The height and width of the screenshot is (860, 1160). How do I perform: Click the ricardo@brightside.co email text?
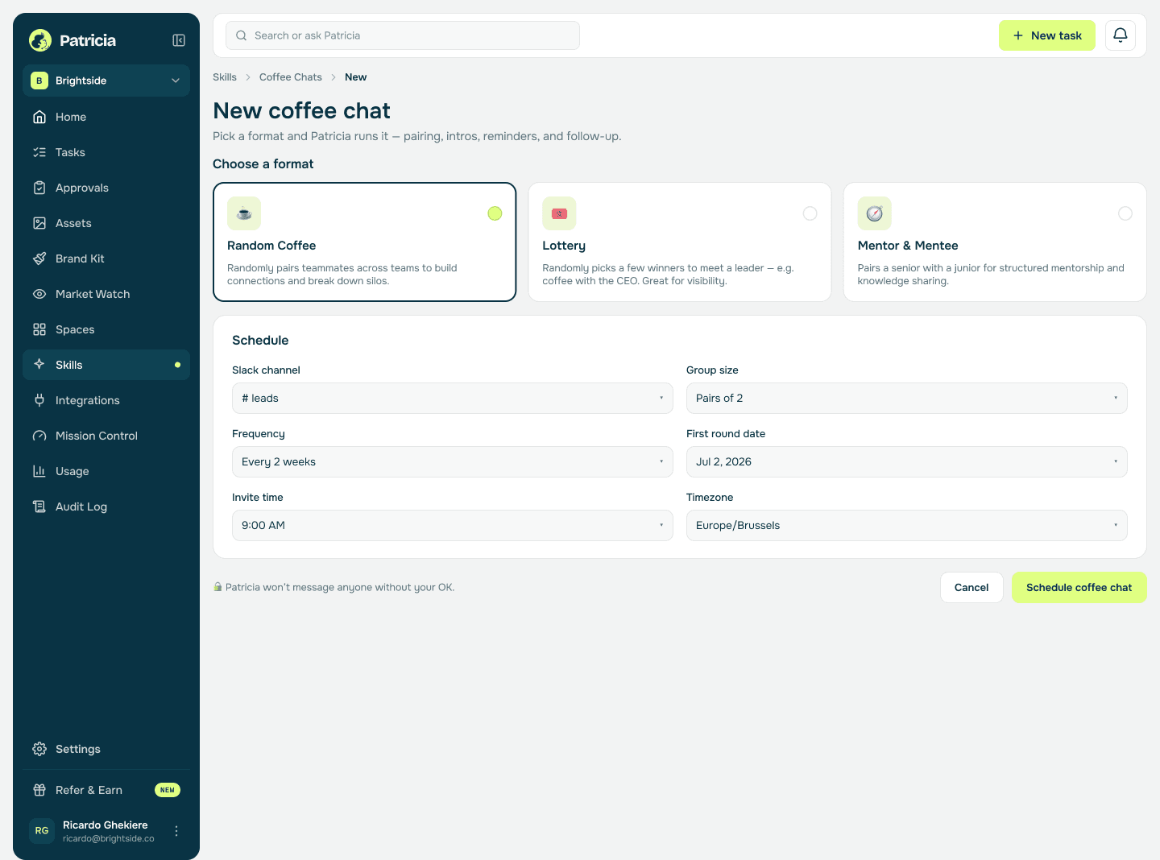(109, 838)
